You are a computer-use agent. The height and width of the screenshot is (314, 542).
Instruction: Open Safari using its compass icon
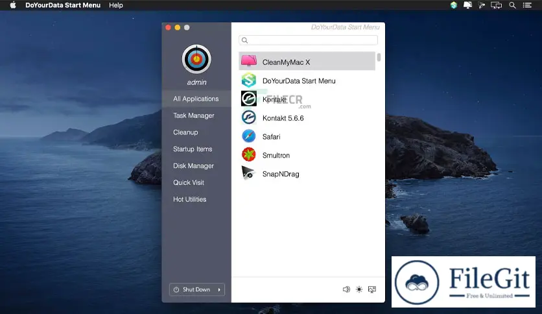249,136
